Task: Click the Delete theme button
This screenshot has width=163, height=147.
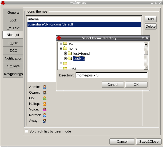Action: tap(150, 27)
